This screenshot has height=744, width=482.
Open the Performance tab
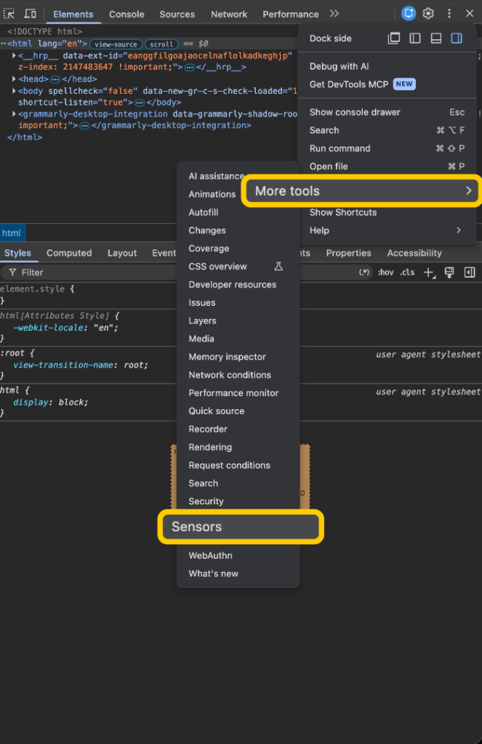(x=291, y=15)
